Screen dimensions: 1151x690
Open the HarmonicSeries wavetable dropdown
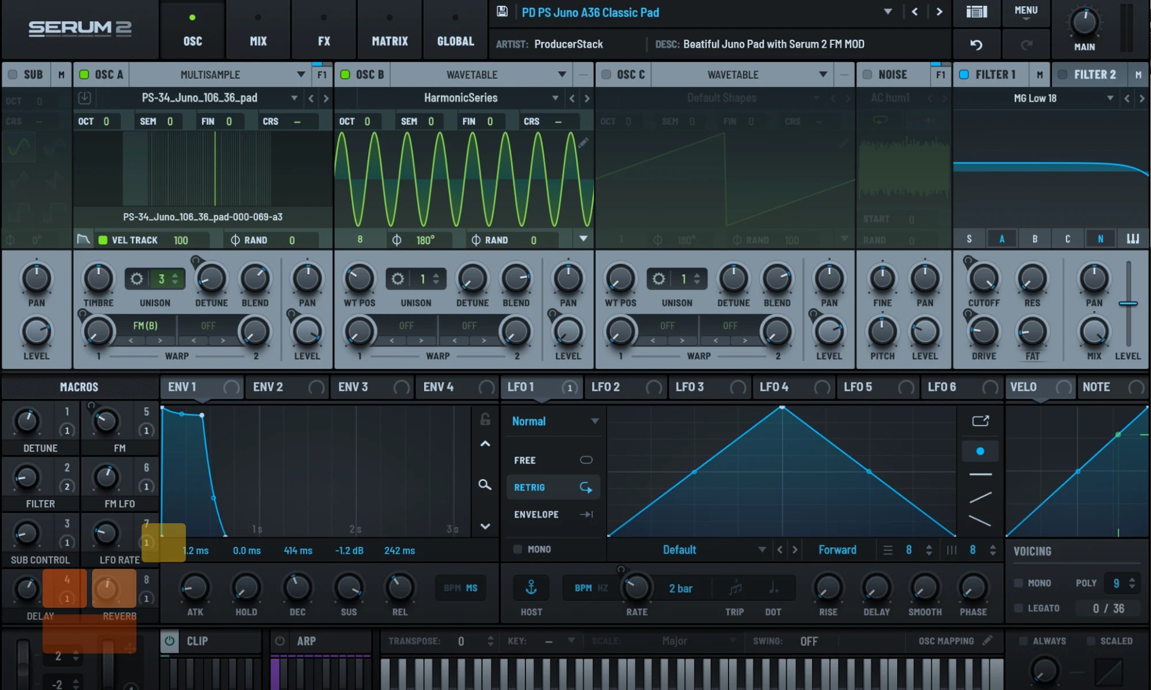pos(555,98)
